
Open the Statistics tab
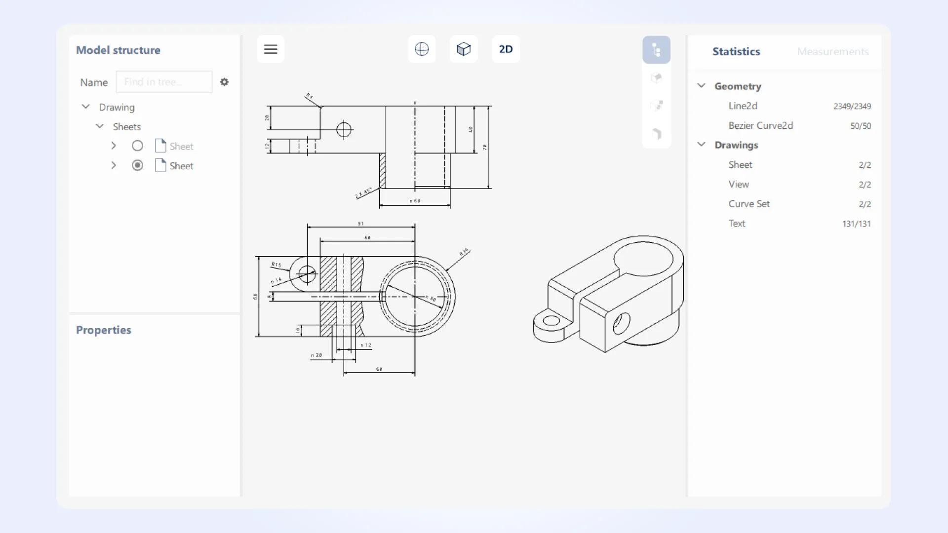click(x=736, y=51)
